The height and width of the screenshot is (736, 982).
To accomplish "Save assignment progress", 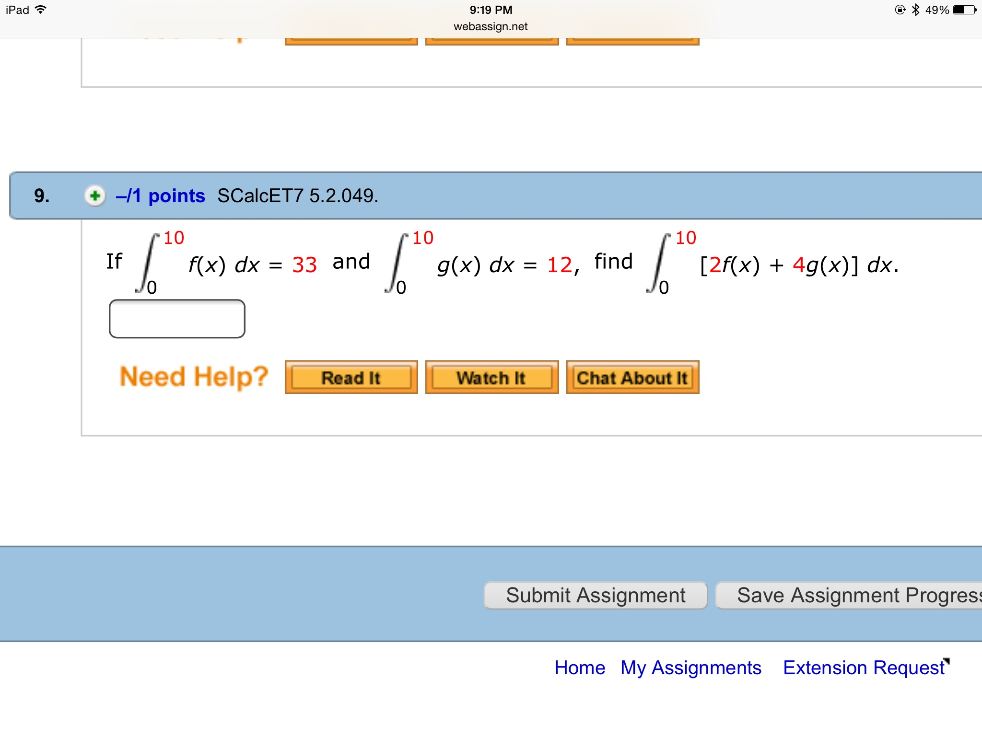I will pyautogui.click(x=849, y=596).
